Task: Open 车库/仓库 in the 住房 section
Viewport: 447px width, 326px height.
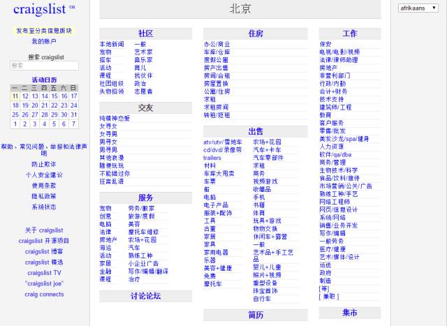Action: pos(217,52)
